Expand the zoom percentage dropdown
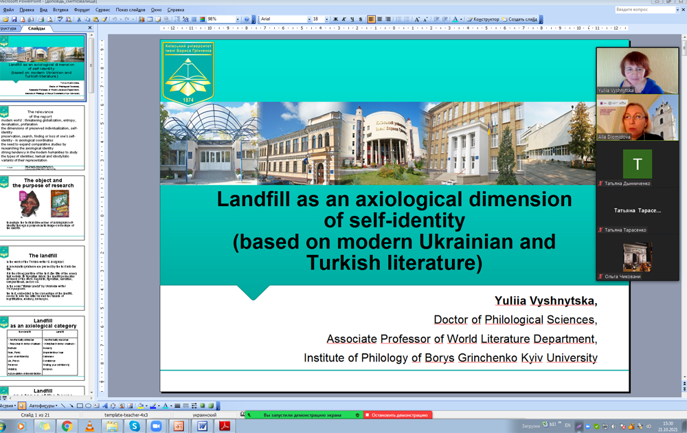This screenshot has height=433, width=687. click(238, 19)
